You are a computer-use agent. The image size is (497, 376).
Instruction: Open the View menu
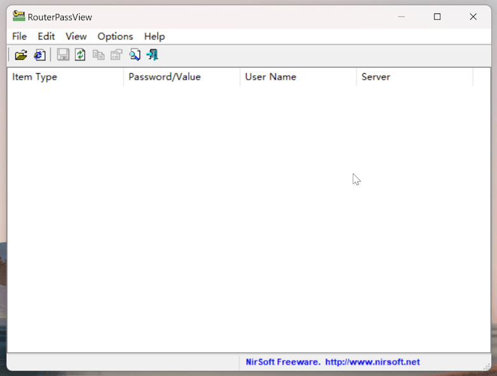tap(76, 36)
